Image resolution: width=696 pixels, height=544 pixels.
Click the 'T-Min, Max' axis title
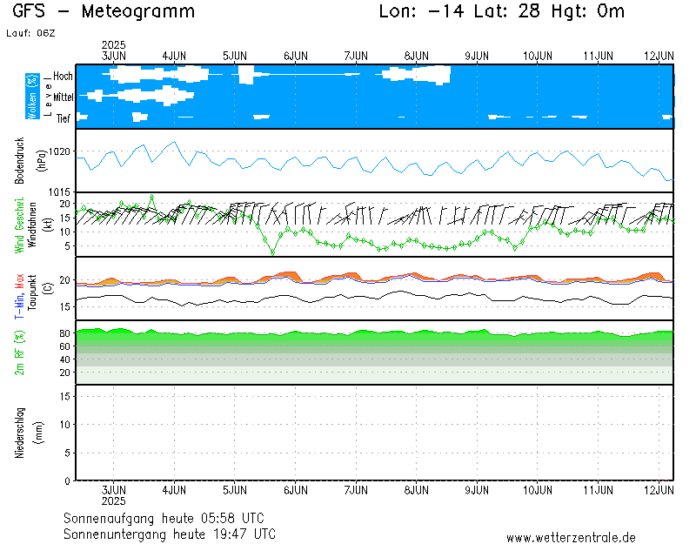point(19,296)
